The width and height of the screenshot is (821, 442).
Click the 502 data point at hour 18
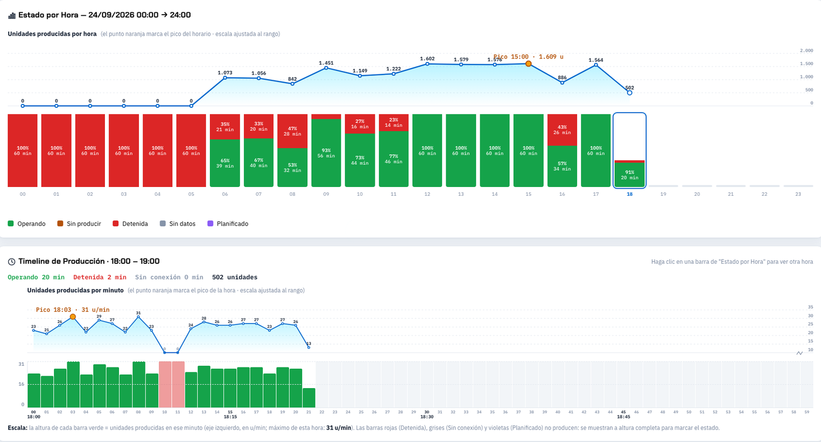click(630, 93)
